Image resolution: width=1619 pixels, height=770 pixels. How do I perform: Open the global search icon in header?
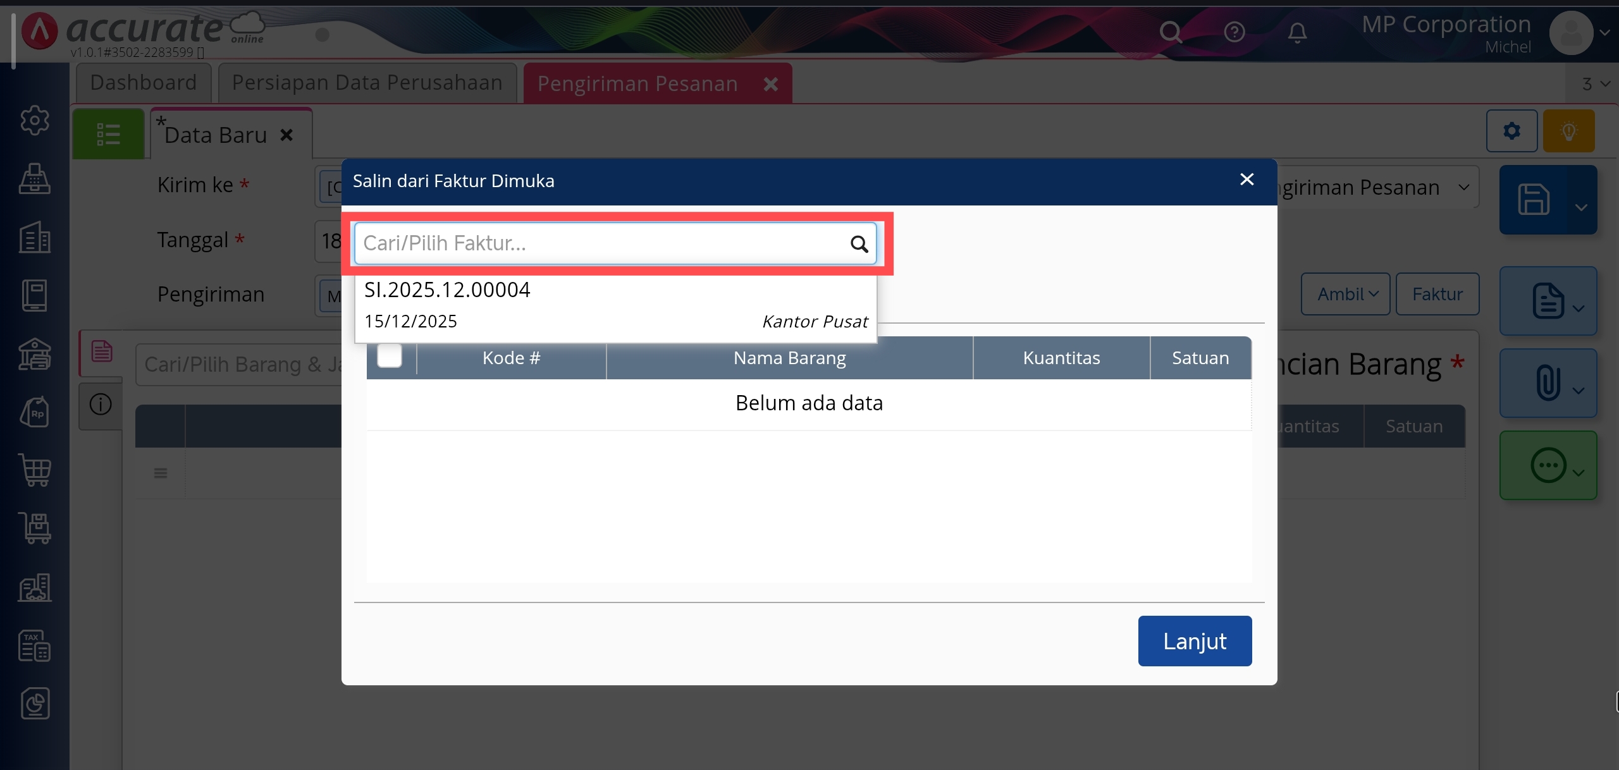coord(1170,32)
